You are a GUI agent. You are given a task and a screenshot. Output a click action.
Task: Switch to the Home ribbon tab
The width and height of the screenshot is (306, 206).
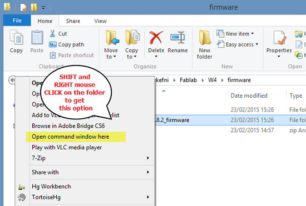click(x=45, y=21)
